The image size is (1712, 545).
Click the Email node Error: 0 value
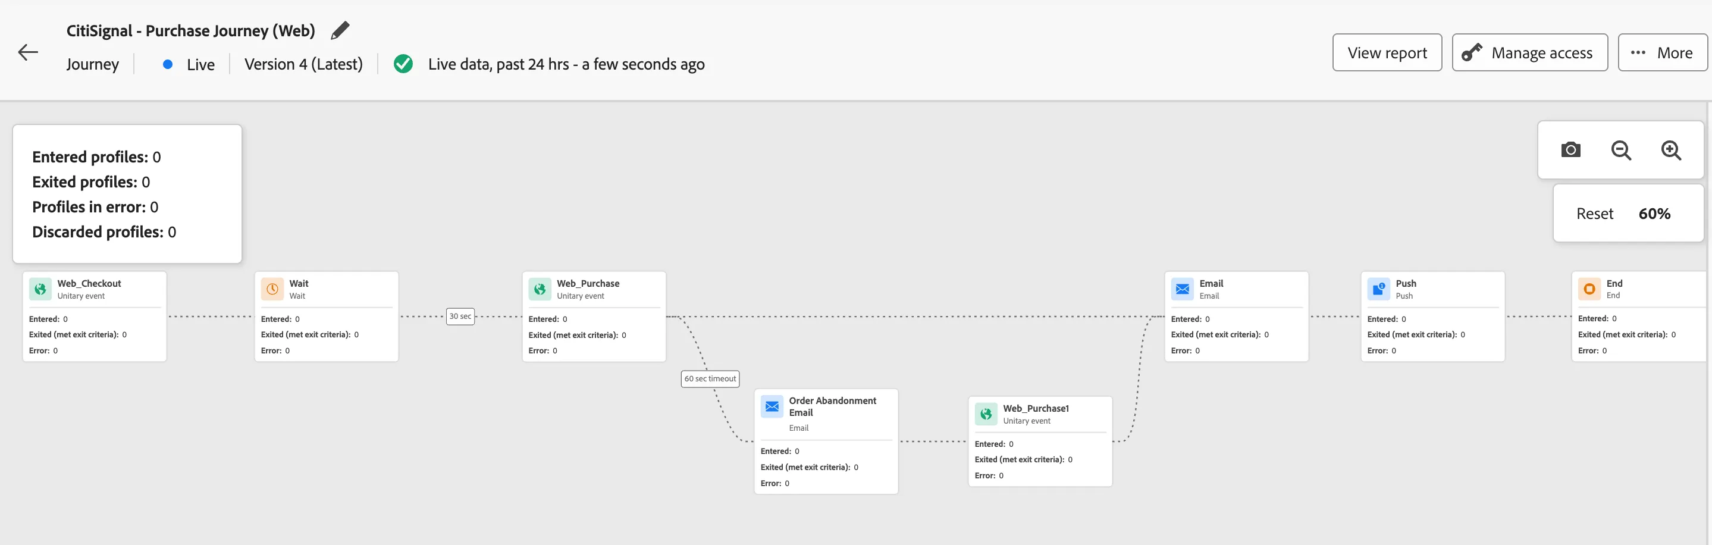point(1185,351)
